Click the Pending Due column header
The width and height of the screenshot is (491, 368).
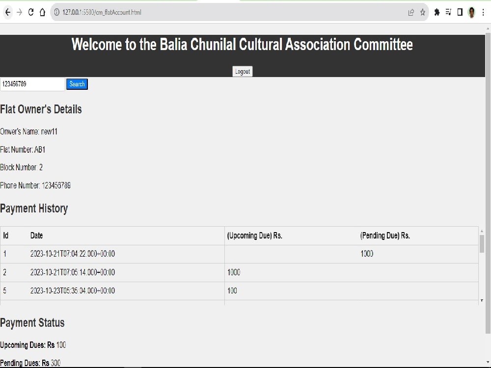click(385, 236)
